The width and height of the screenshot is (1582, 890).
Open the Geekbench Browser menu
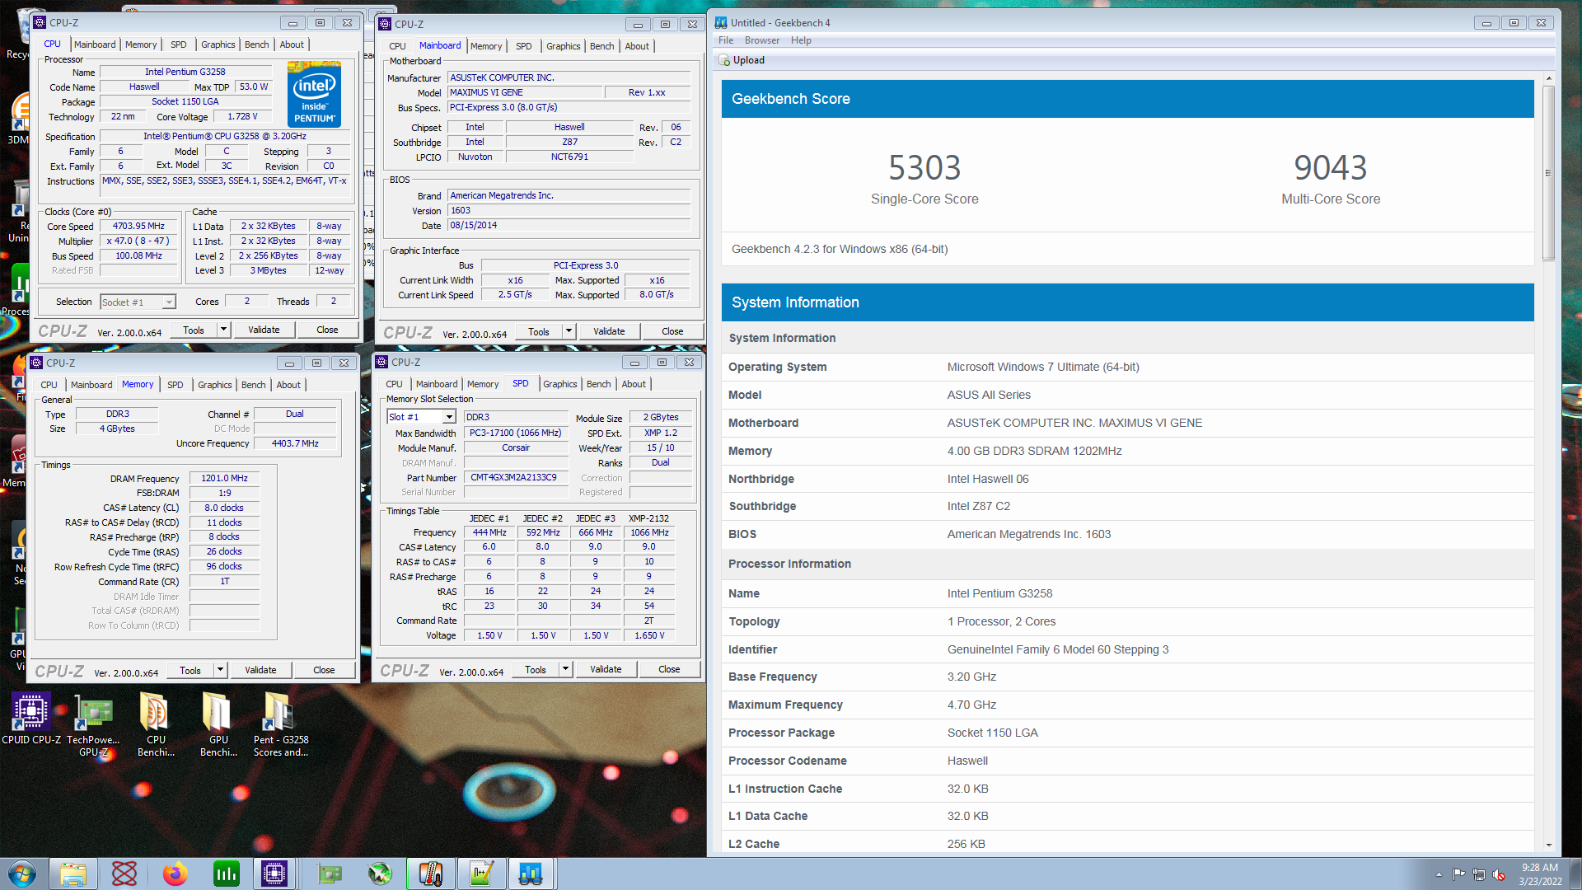point(762,40)
